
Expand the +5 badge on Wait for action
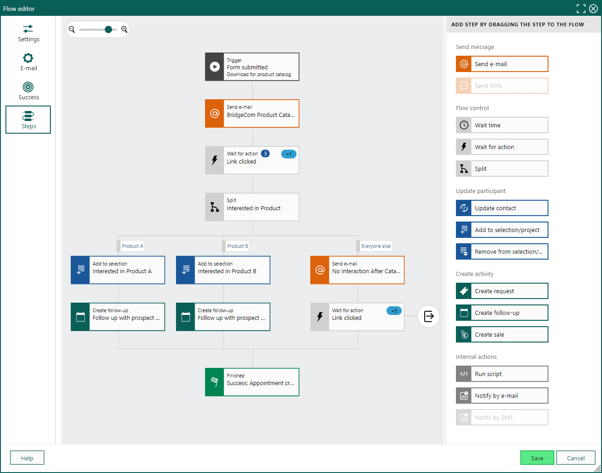click(394, 311)
